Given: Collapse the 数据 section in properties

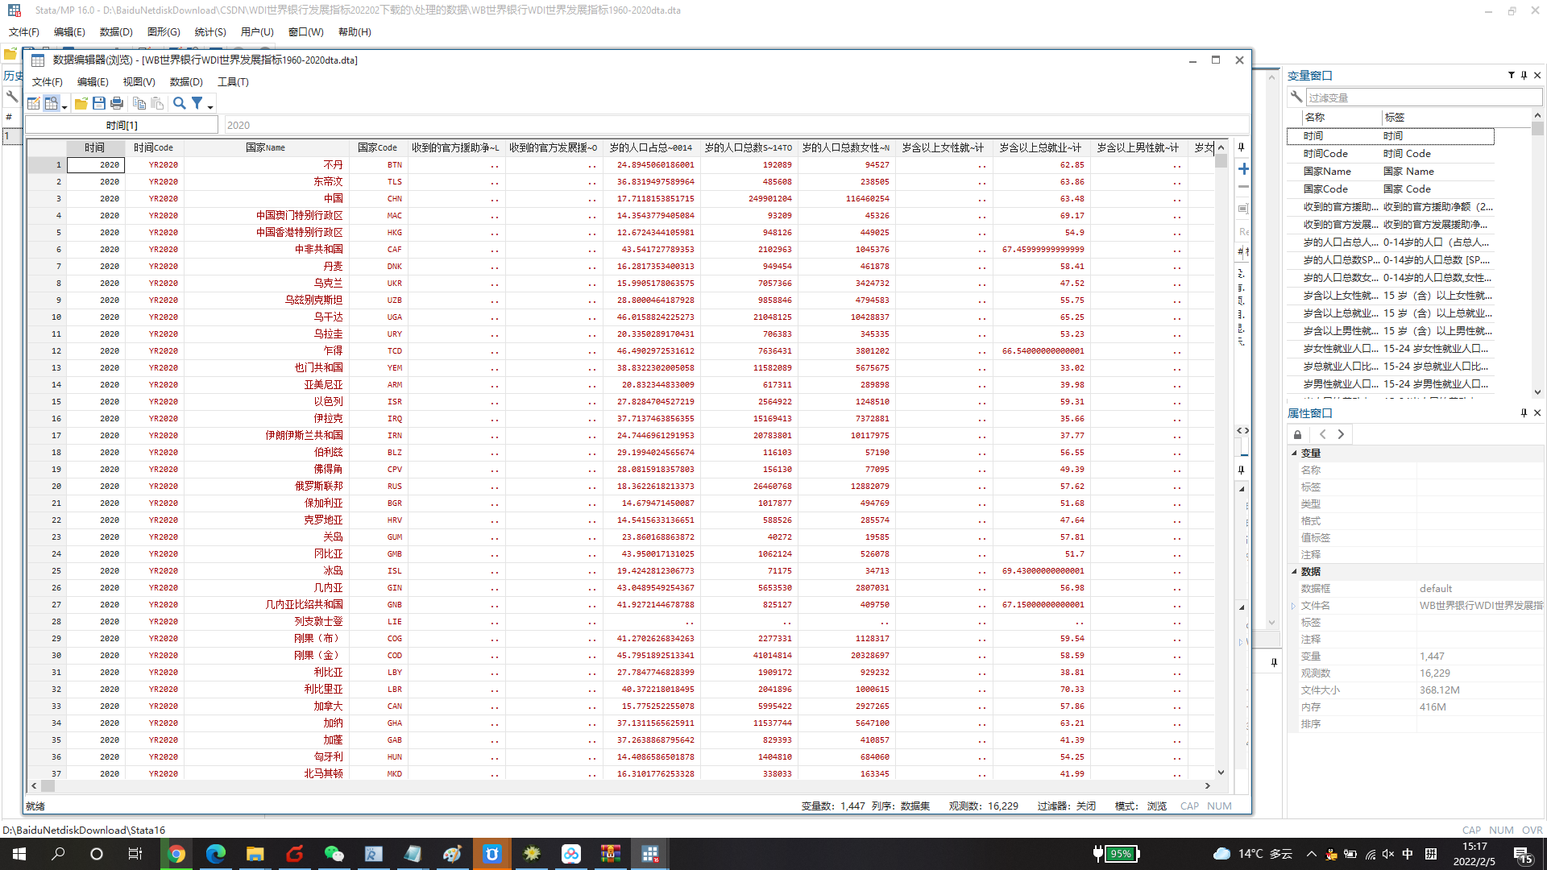Looking at the screenshot, I should [x=1295, y=571].
